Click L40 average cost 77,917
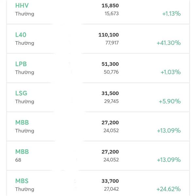Viewport: 196px width, 196px height. click(x=112, y=43)
